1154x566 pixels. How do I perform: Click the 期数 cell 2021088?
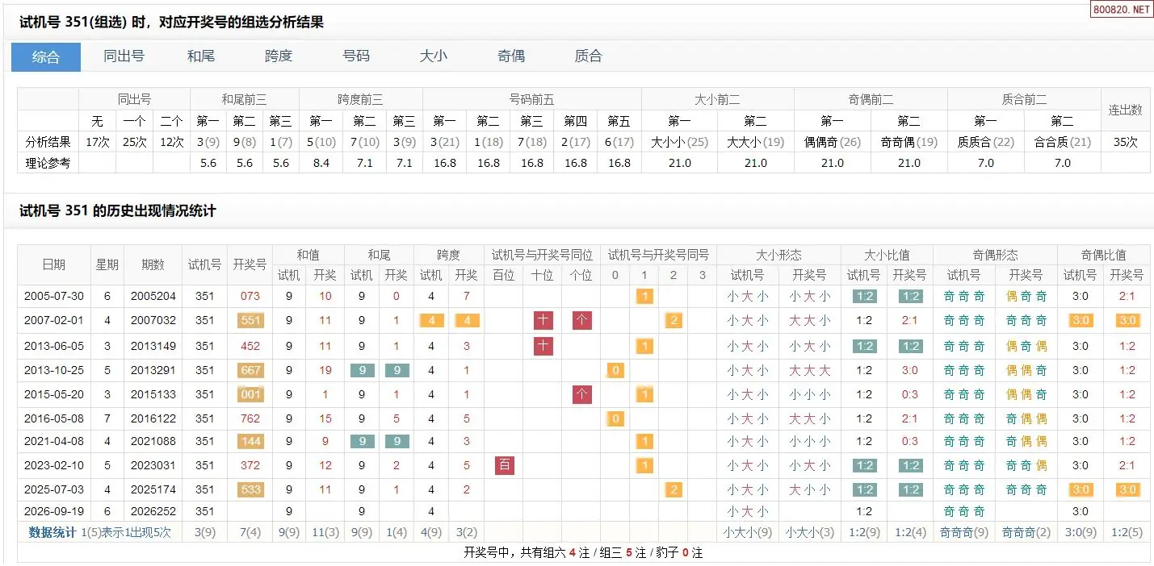tap(153, 441)
